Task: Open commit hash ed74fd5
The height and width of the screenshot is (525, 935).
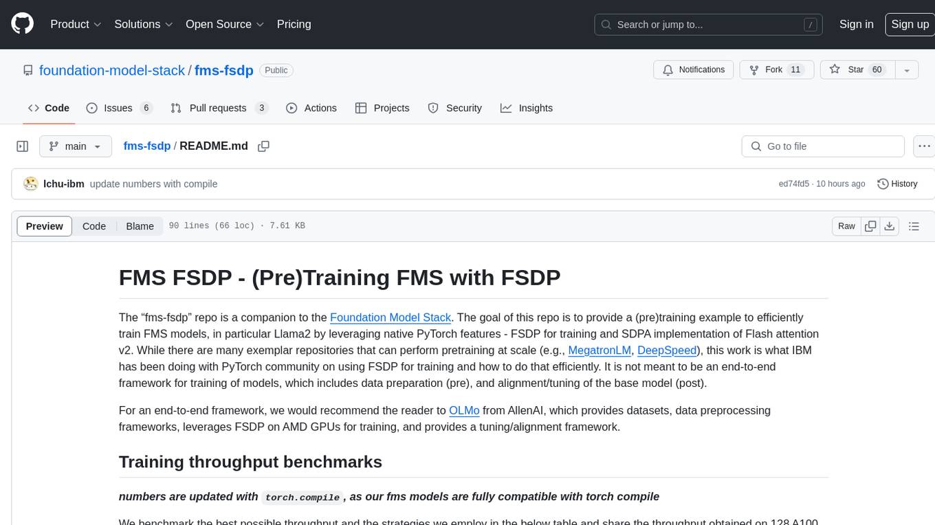Action: [x=793, y=184]
